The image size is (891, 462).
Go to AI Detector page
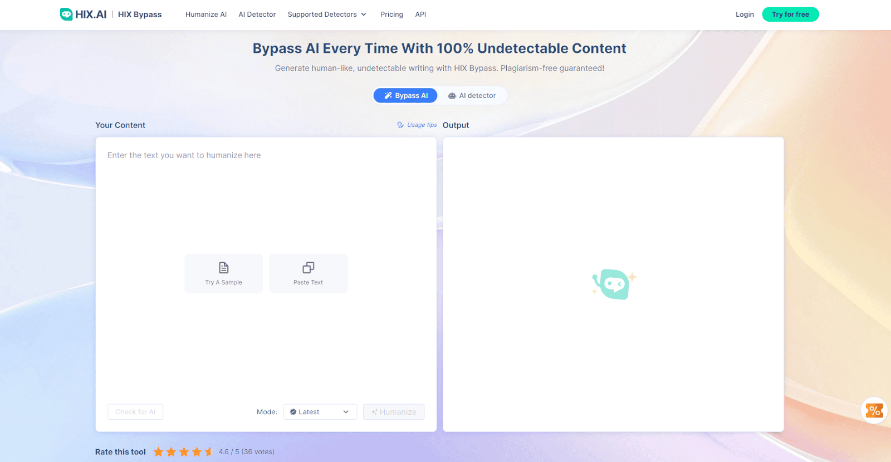click(257, 14)
